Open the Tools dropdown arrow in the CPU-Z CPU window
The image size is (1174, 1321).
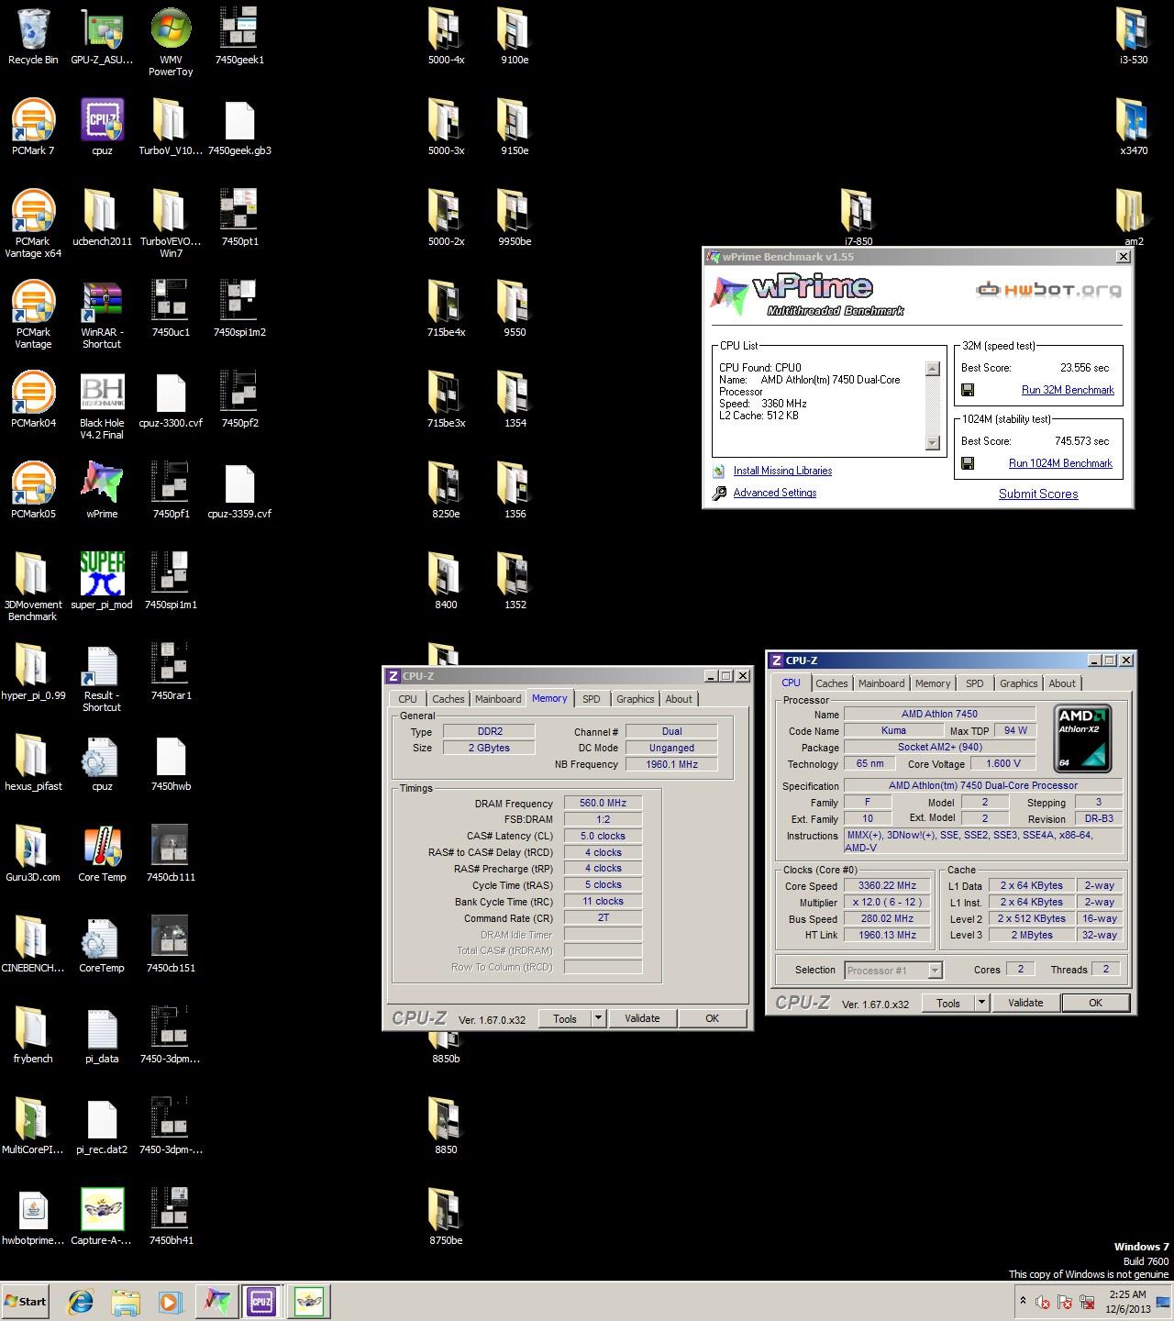click(981, 1003)
